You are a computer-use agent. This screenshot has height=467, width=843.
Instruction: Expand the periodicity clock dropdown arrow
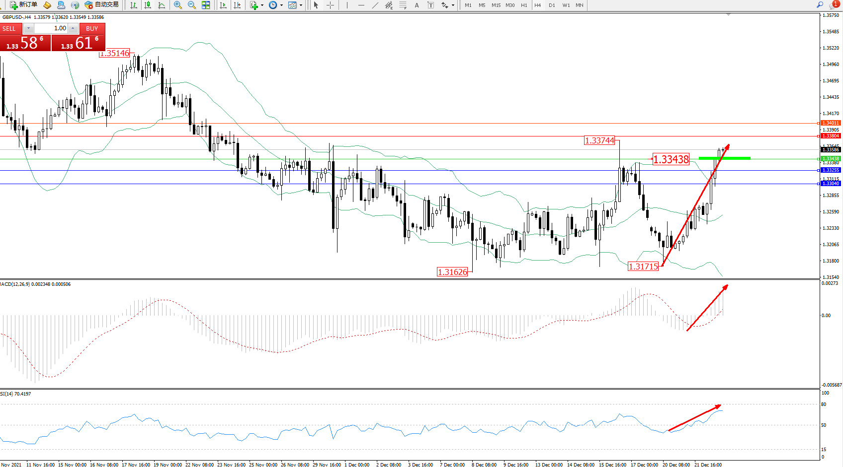click(281, 5)
